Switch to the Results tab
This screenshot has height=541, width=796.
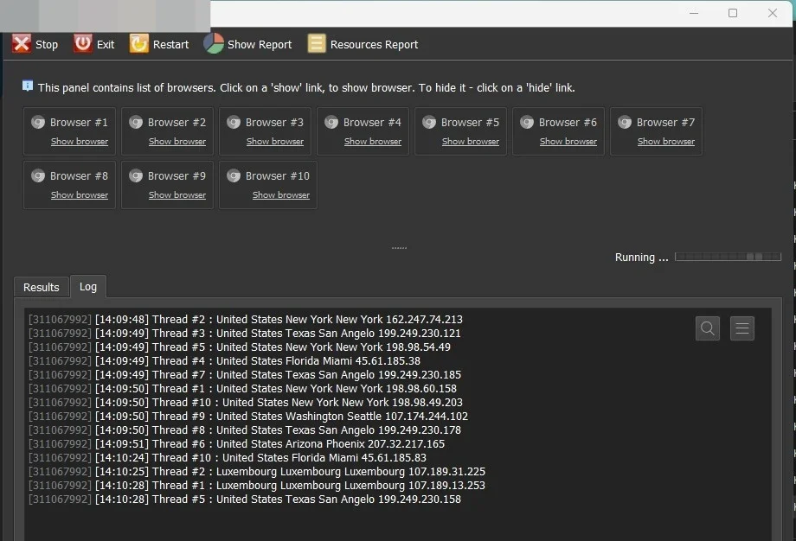(42, 288)
